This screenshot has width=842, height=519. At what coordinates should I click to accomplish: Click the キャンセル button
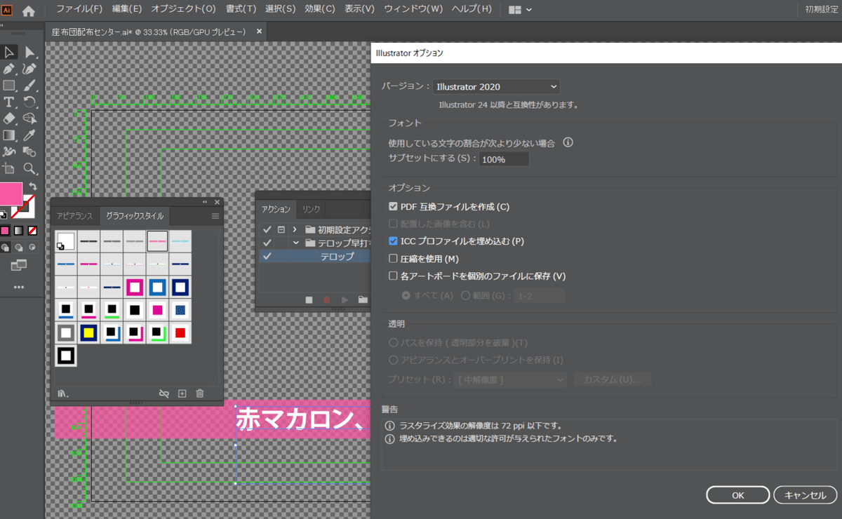(805, 494)
